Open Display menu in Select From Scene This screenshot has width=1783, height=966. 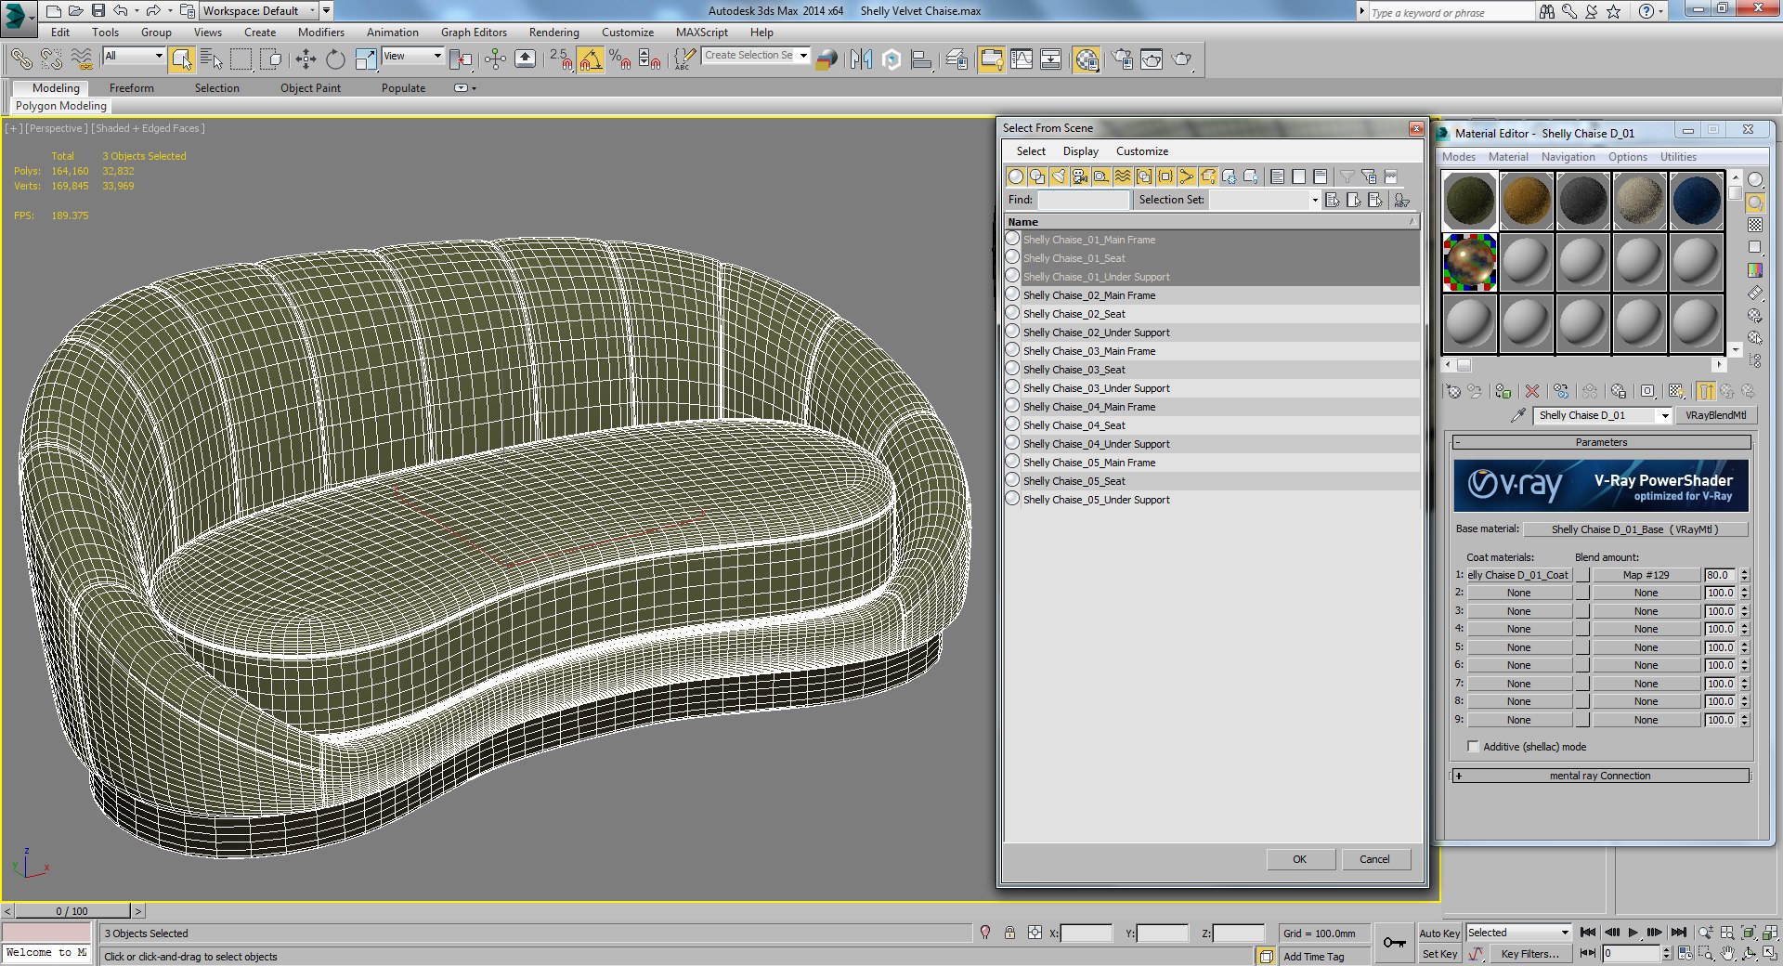[x=1080, y=151]
